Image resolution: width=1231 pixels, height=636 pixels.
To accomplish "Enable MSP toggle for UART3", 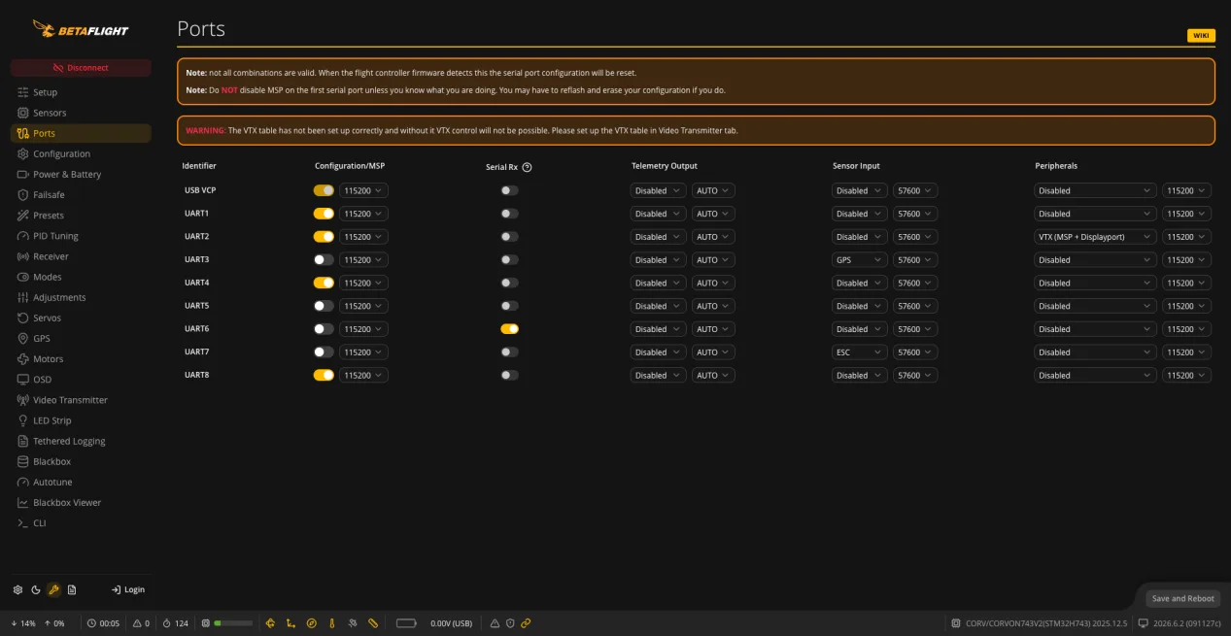I will click(x=324, y=259).
